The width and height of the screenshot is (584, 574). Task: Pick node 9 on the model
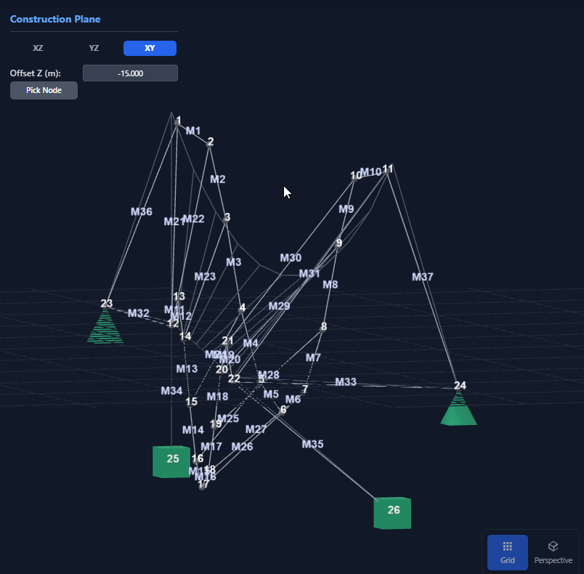(x=338, y=244)
